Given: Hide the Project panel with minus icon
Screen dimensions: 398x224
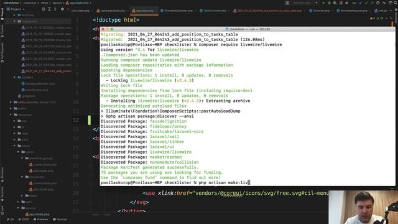Looking at the screenshot, I should pyautogui.click(x=68, y=9).
